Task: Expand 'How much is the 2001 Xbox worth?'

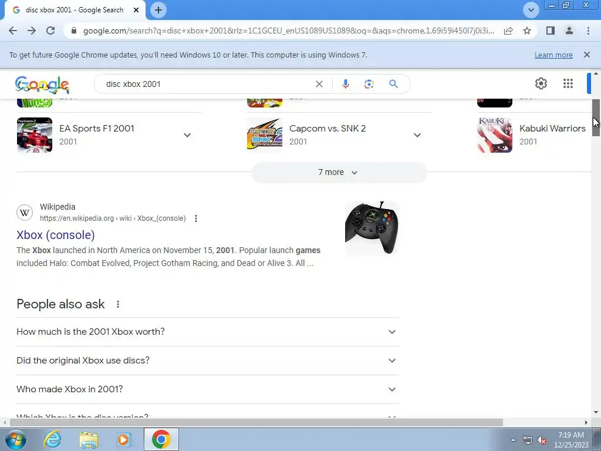Action: pos(207,332)
